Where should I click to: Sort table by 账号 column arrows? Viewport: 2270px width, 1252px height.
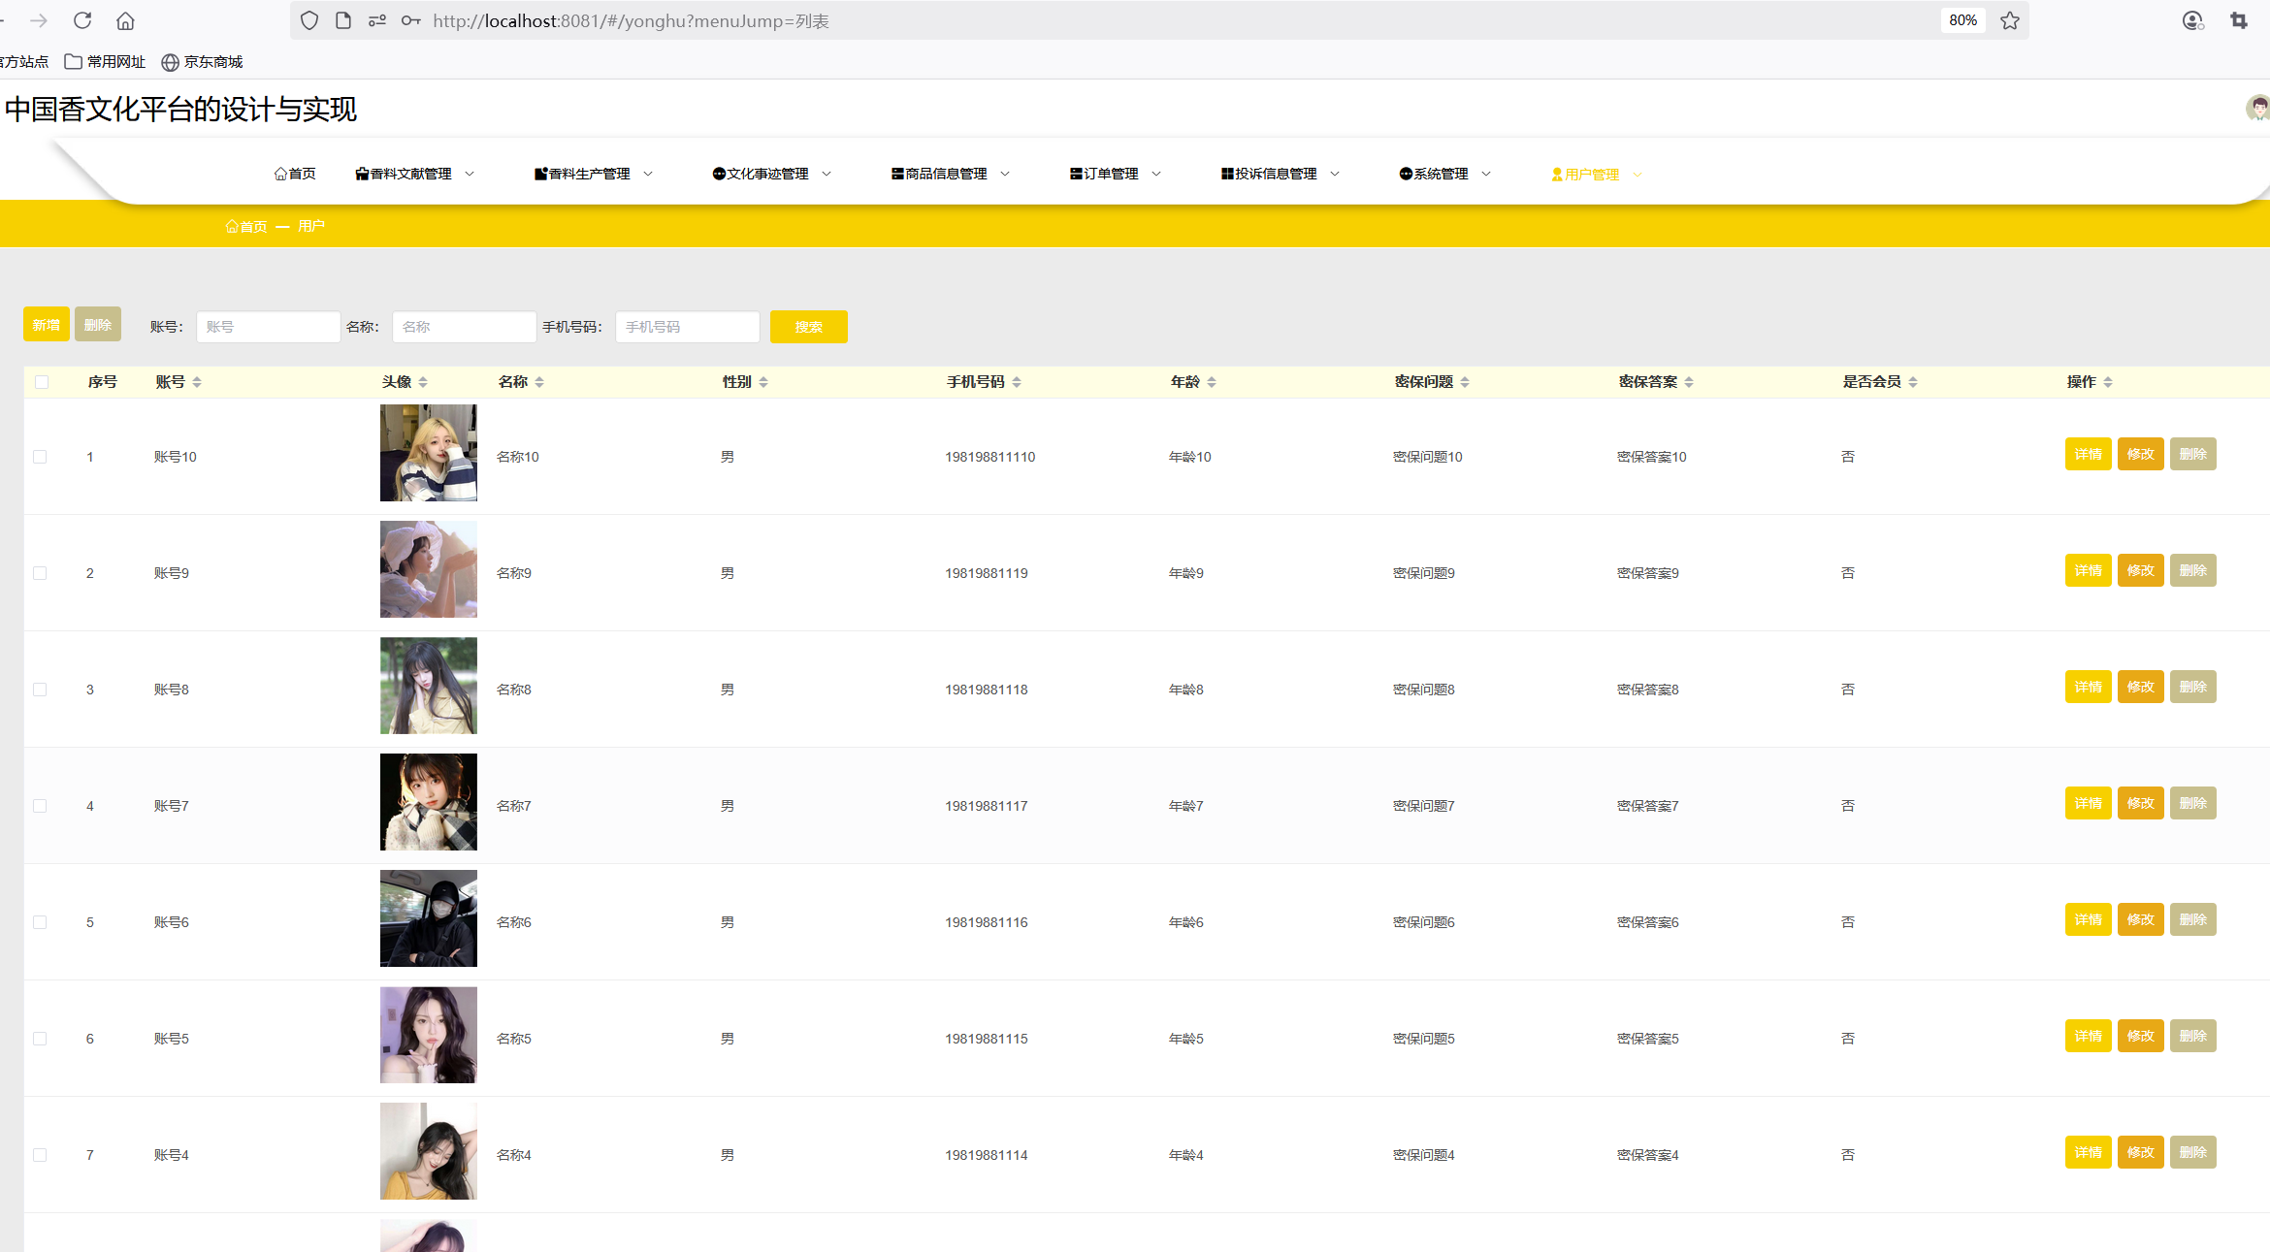(197, 382)
